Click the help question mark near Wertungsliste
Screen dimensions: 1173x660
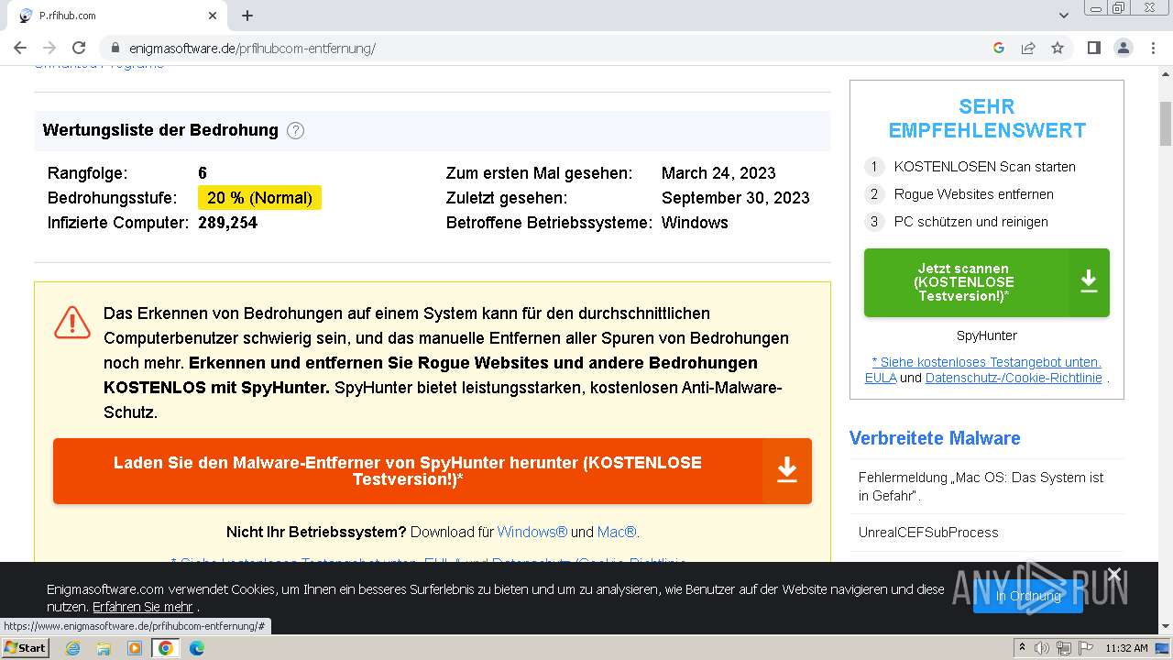295,130
